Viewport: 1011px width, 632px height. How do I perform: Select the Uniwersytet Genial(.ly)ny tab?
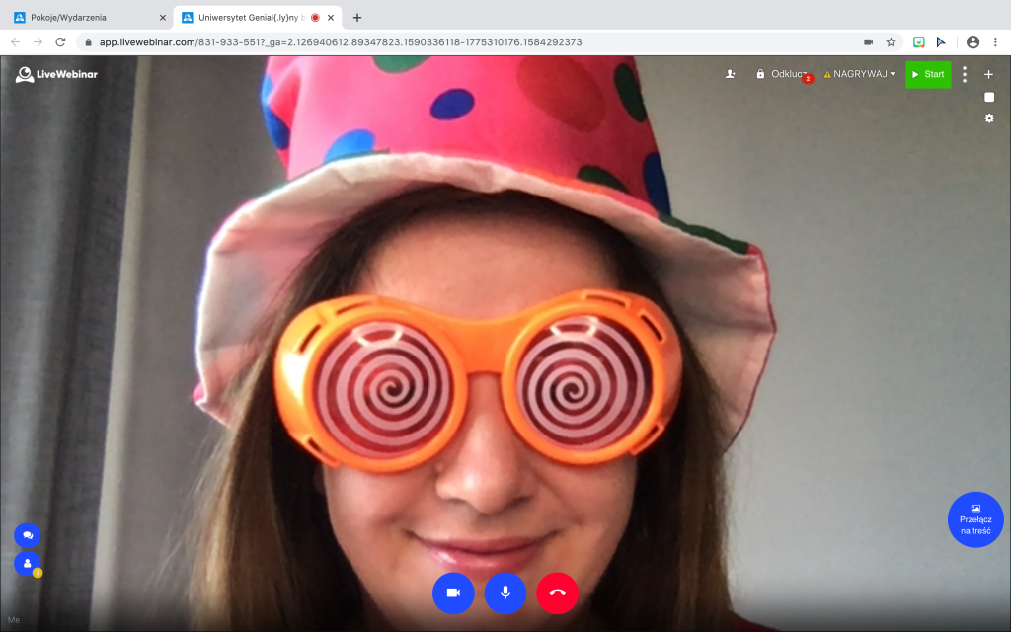pos(247,17)
